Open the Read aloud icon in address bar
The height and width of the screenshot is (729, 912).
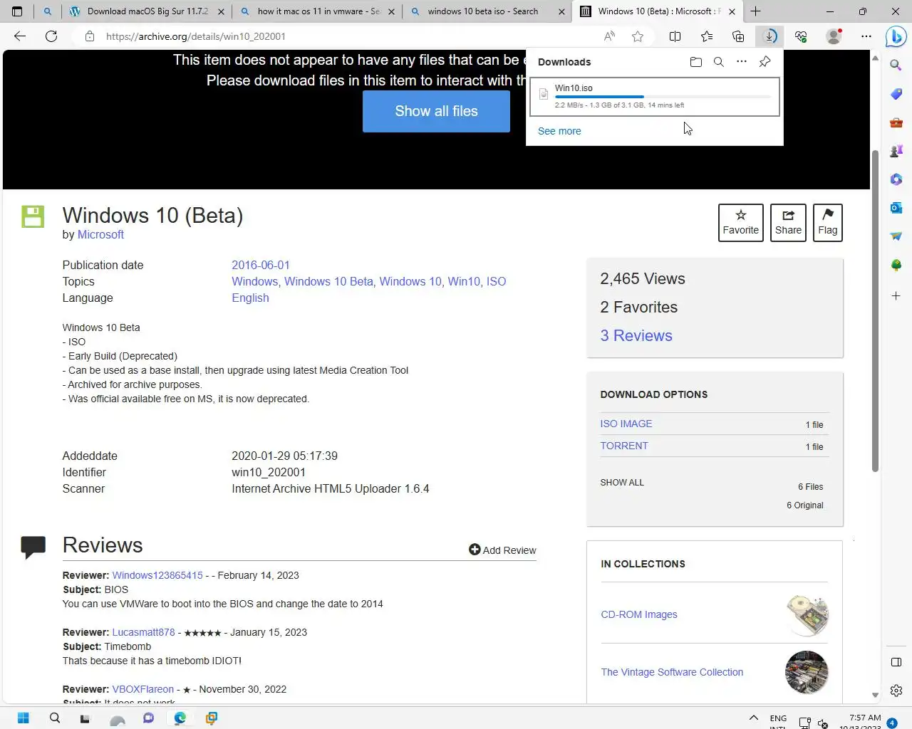[609, 36]
